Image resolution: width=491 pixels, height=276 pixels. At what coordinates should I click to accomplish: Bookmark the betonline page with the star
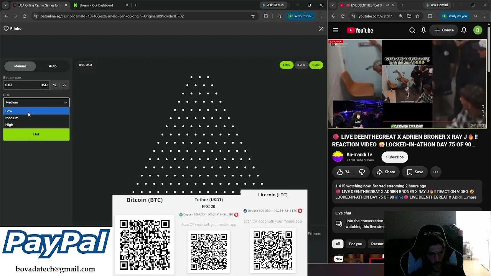coord(253,16)
